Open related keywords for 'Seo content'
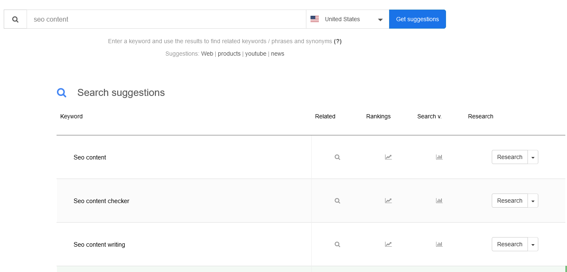Image resolution: width=567 pixels, height=272 pixels. [x=337, y=157]
